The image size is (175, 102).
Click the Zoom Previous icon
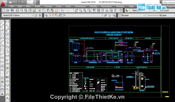pyautogui.click(x=89, y=11)
